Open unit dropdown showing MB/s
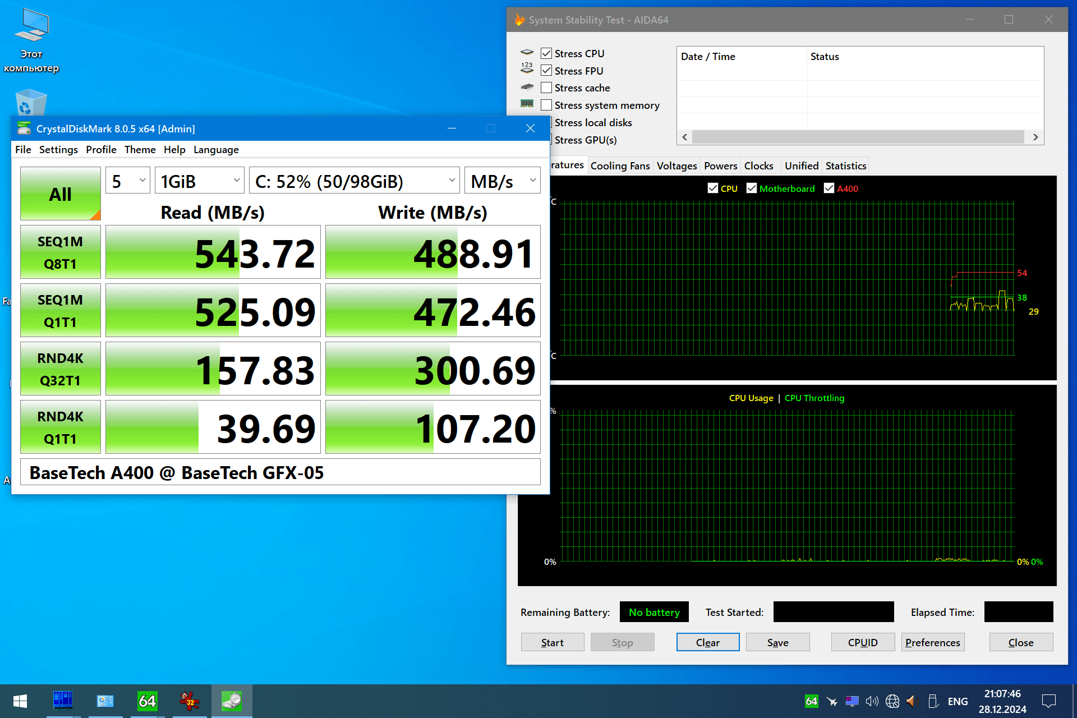The image size is (1077, 718). point(503,181)
